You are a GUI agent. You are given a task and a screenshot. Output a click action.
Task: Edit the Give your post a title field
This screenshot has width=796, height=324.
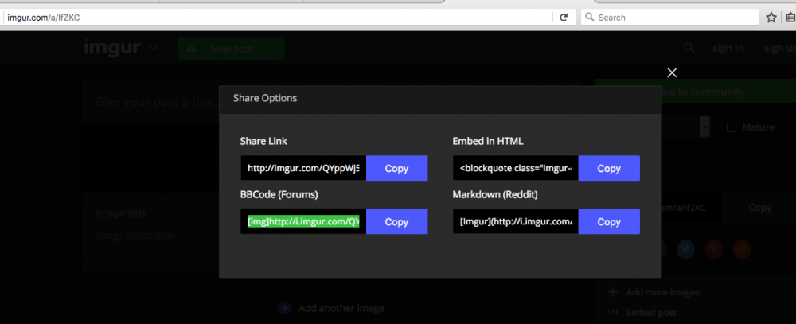(156, 102)
